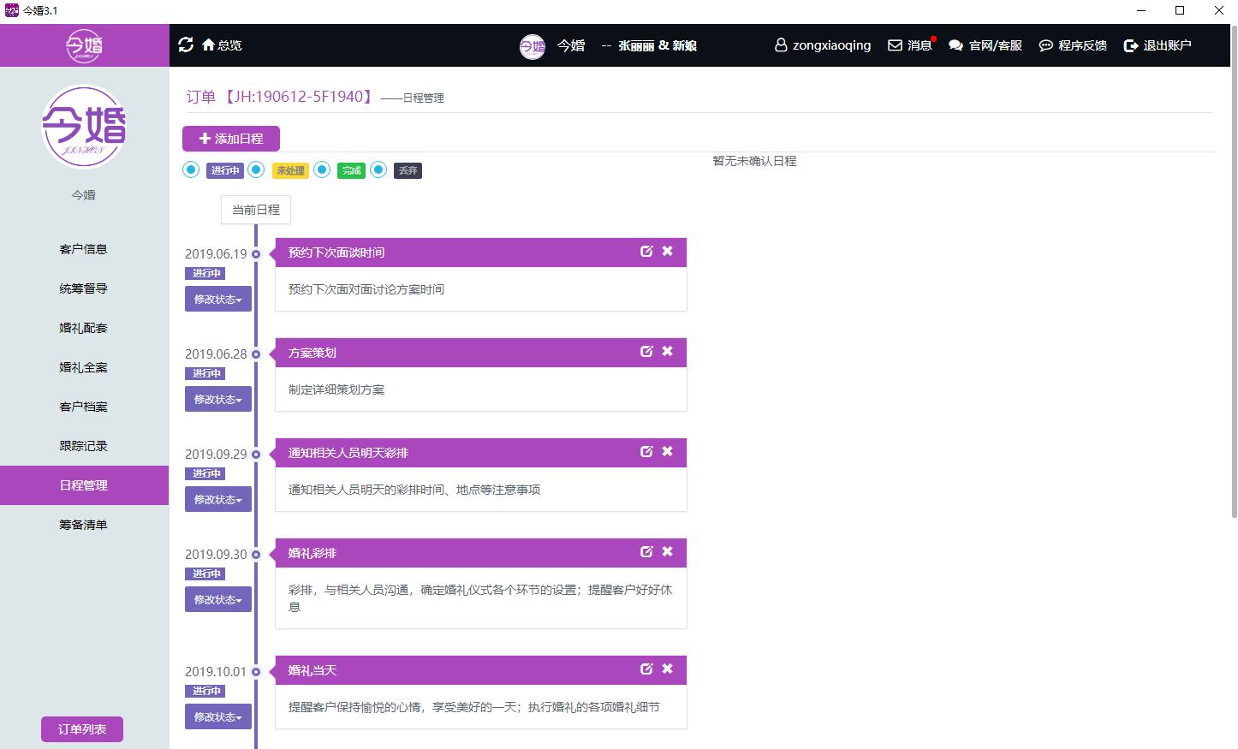Select the 丢弃 status filter radio
1238x749 pixels.
tap(378, 169)
